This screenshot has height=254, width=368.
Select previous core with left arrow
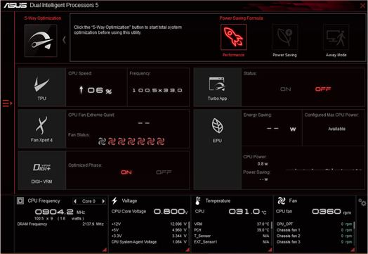75,201
